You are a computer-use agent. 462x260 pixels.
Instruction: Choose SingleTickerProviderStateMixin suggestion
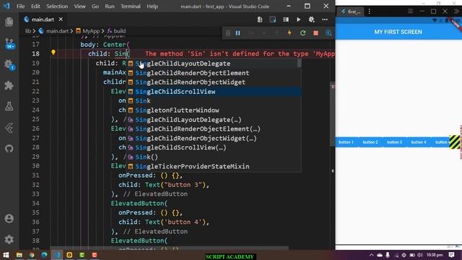click(x=214, y=167)
